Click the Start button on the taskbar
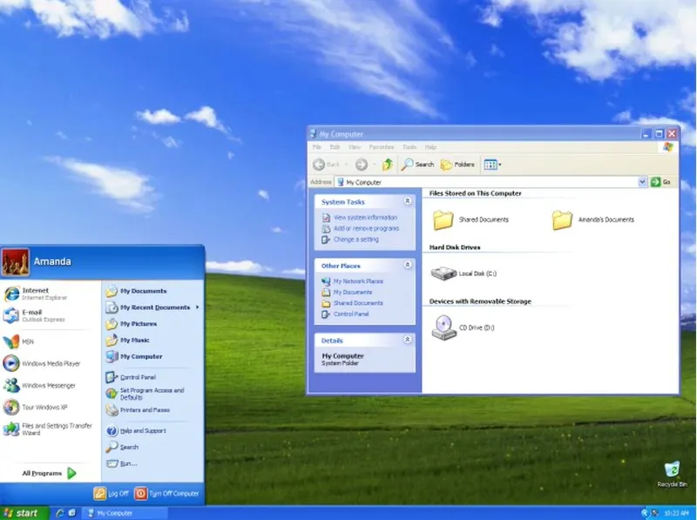Screen dimensions: 697x520 [24, 513]
